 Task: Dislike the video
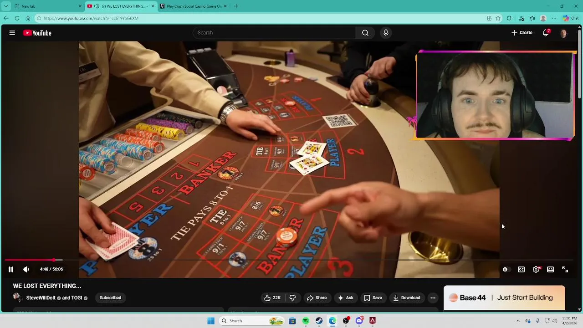pos(292,298)
